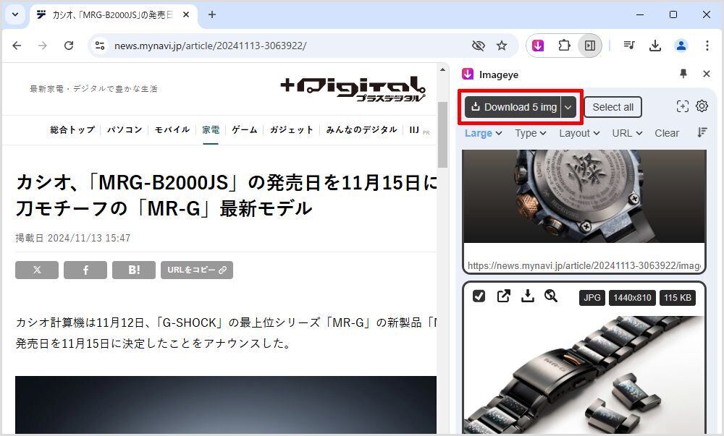Screen dimensions: 724x436
Task: Click the sort order icon in Imageye
Action: coord(702,133)
